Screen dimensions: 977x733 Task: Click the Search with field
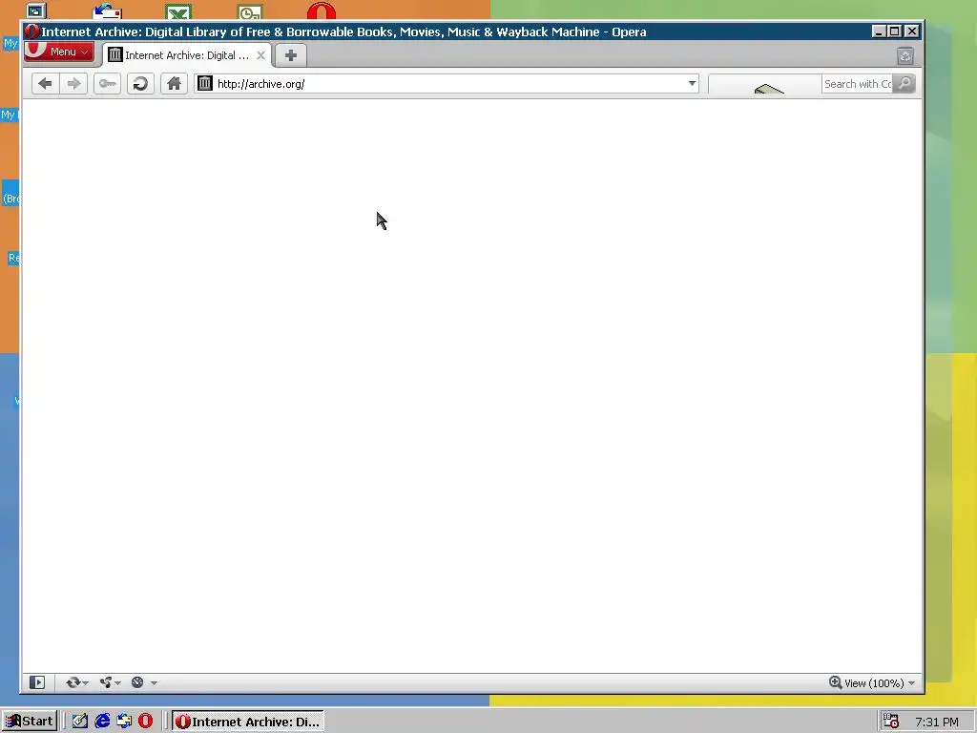pyautogui.click(x=857, y=84)
